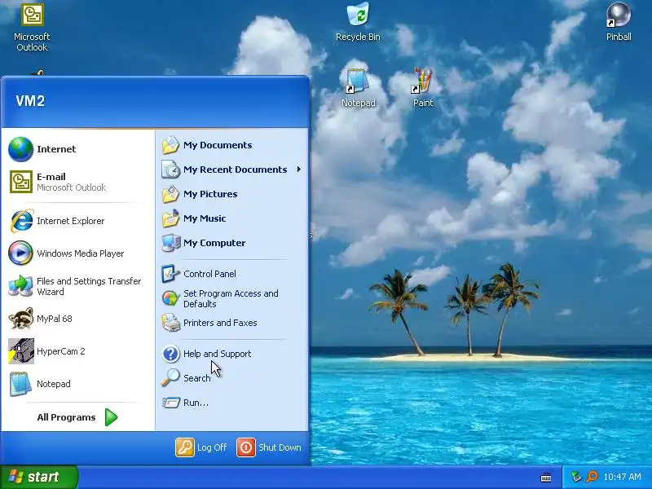Open the Notepad desktop shortcut

click(358, 89)
